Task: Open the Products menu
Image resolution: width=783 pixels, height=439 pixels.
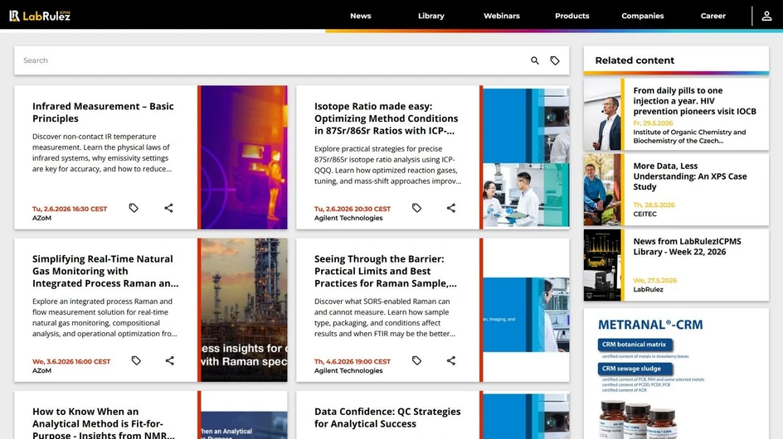Action: [x=571, y=16]
